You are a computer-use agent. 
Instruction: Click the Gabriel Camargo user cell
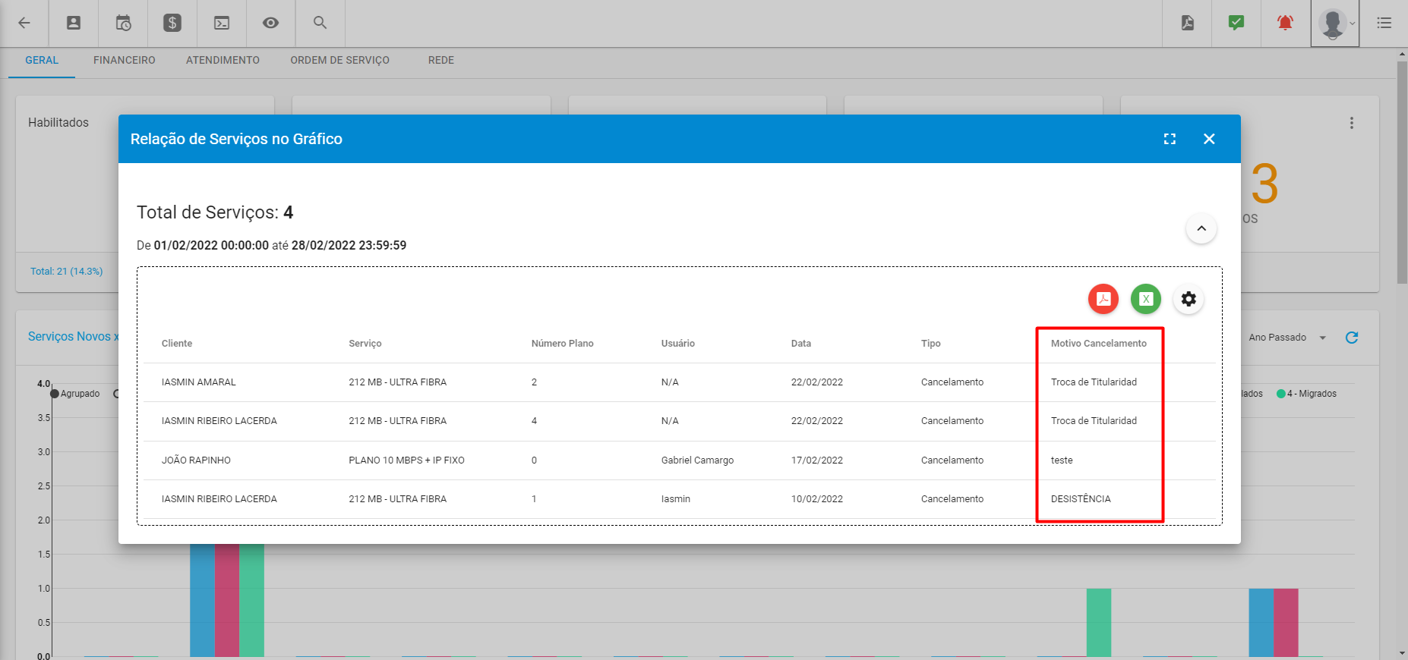pos(697,460)
